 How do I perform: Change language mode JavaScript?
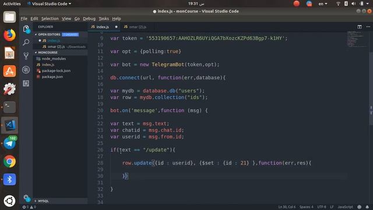point(345,207)
